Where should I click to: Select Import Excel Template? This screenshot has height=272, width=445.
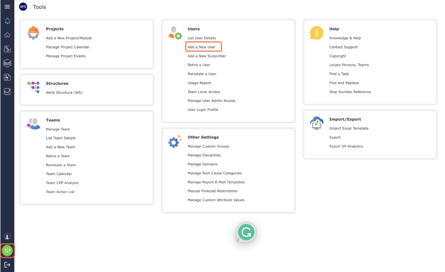tap(349, 128)
